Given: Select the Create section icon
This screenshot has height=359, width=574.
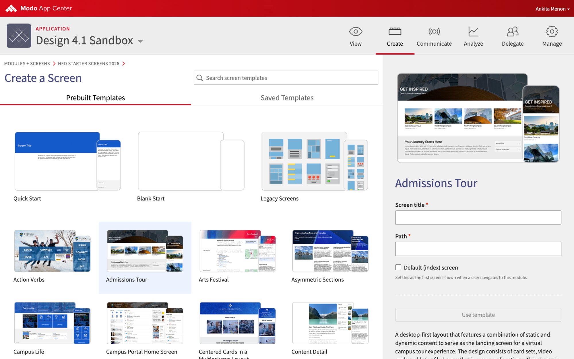Looking at the screenshot, I should pyautogui.click(x=395, y=31).
